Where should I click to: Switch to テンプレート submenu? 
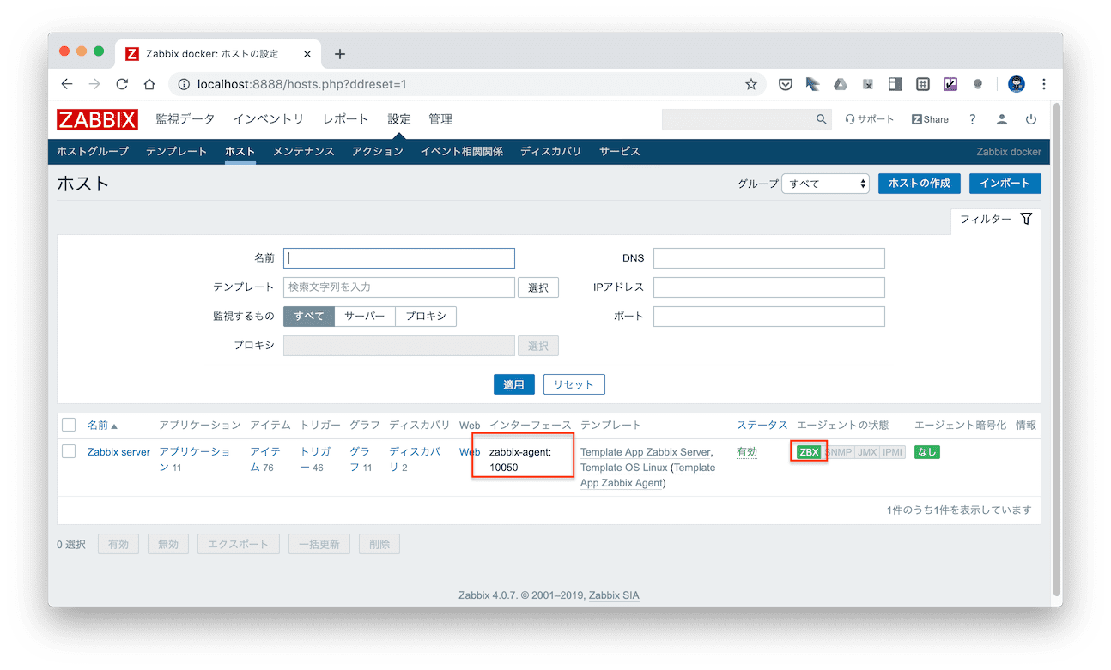coord(177,152)
